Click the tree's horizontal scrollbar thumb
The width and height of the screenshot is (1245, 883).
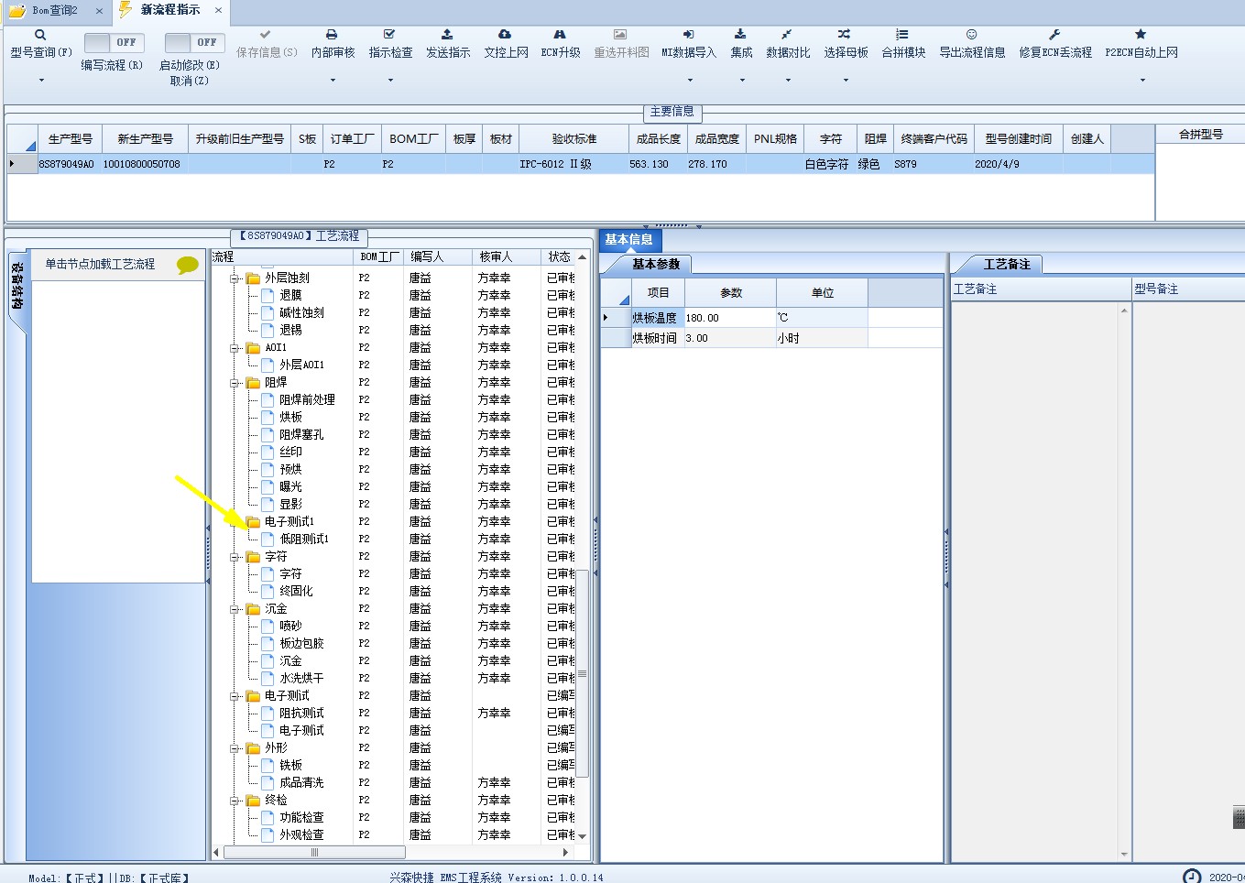click(314, 852)
